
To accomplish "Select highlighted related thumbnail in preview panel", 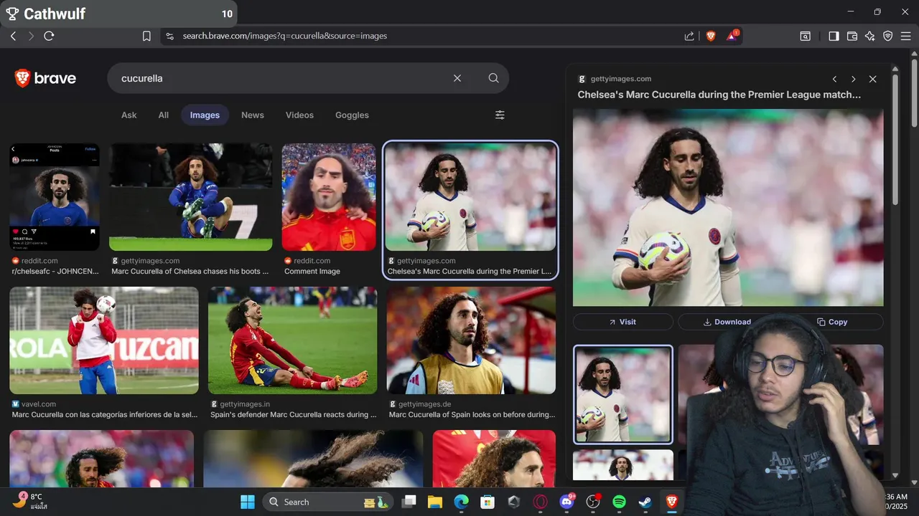I will (623, 395).
